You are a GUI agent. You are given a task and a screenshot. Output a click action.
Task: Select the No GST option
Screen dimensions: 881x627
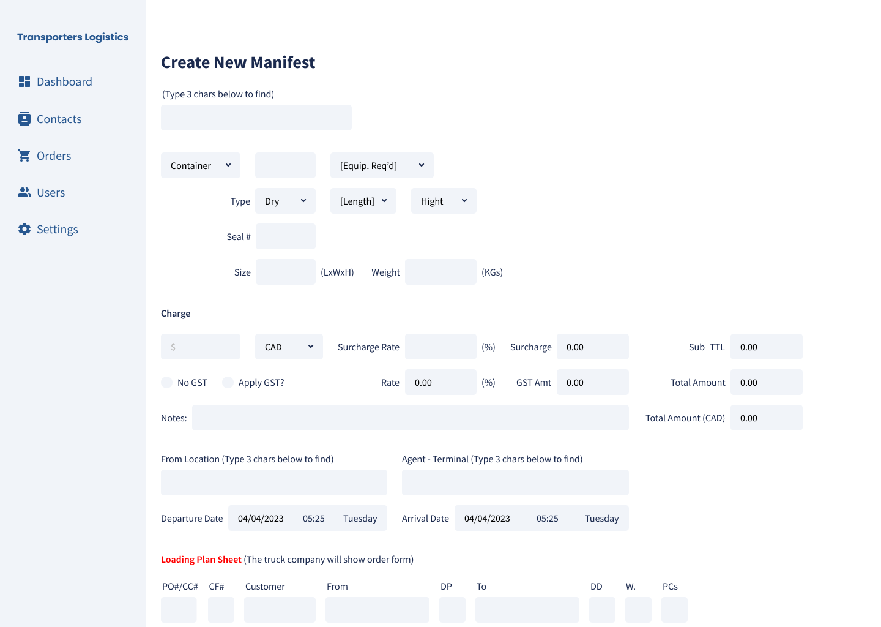[166, 382]
